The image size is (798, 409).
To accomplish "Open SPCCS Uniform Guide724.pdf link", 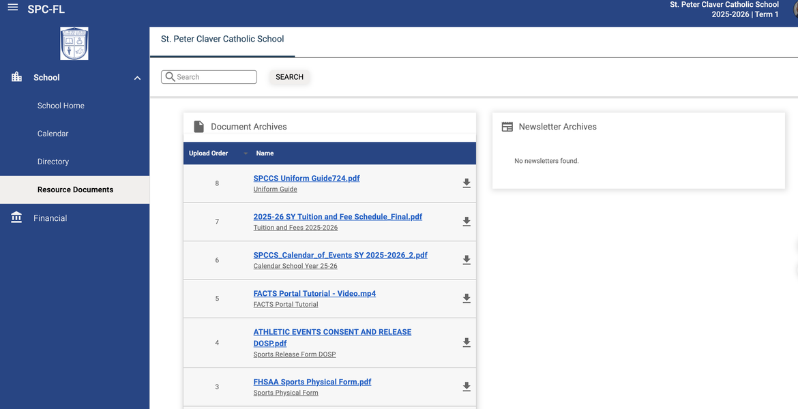I will tap(306, 179).
